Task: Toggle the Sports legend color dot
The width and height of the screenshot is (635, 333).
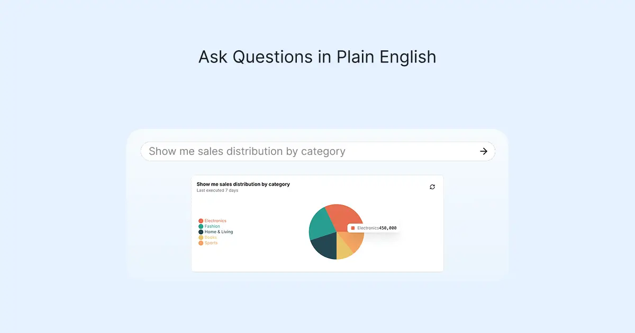Action: point(201,243)
